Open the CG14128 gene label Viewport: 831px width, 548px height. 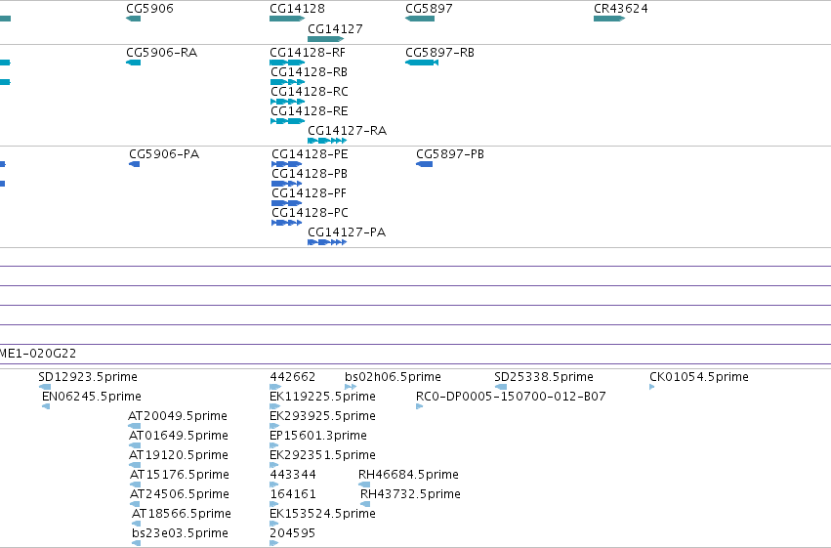pyautogui.click(x=297, y=9)
